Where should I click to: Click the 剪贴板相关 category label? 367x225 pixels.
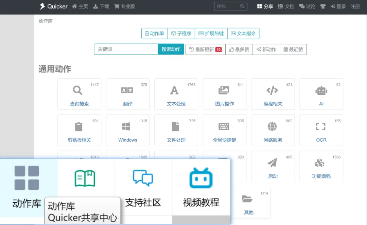(x=79, y=140)
